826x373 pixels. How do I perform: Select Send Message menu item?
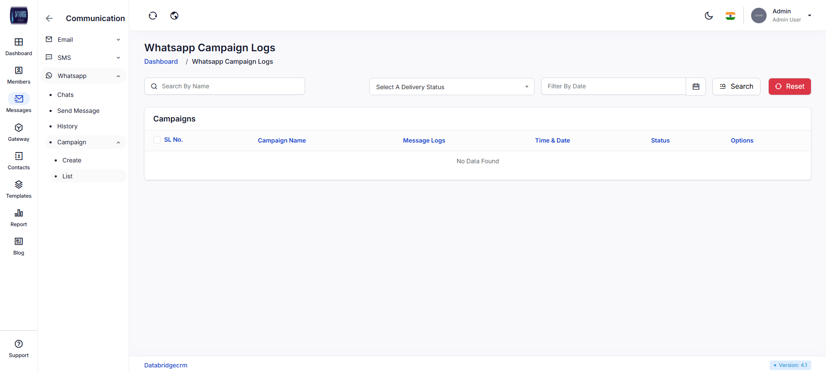78,111
